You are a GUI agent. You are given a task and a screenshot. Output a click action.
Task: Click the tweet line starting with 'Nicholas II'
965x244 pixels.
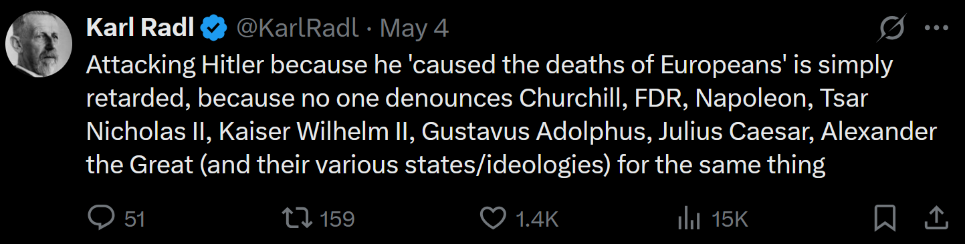(512, 131)
